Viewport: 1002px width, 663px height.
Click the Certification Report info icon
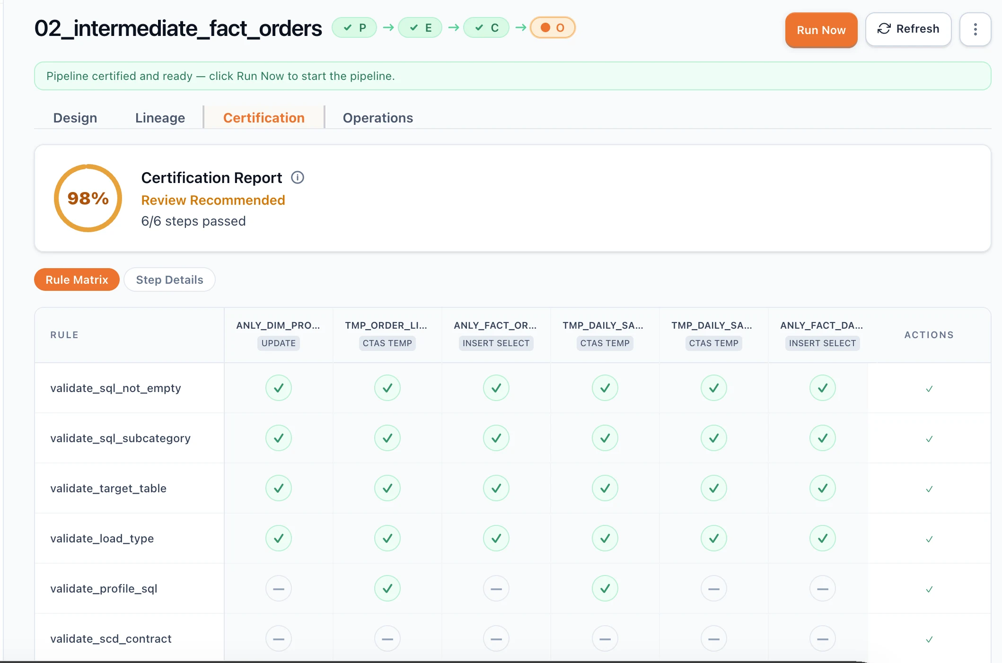tap(297, 178)
